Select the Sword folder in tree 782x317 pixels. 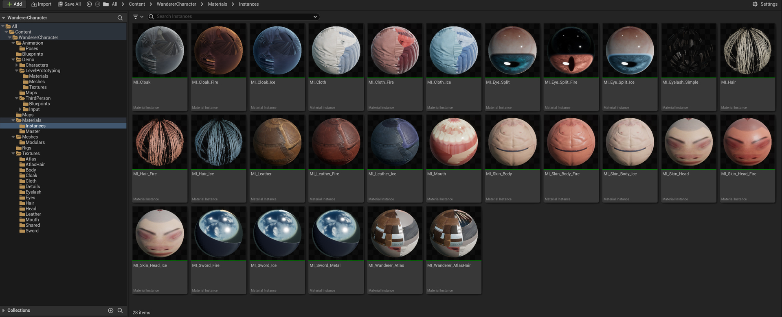(x=32, y=231)
